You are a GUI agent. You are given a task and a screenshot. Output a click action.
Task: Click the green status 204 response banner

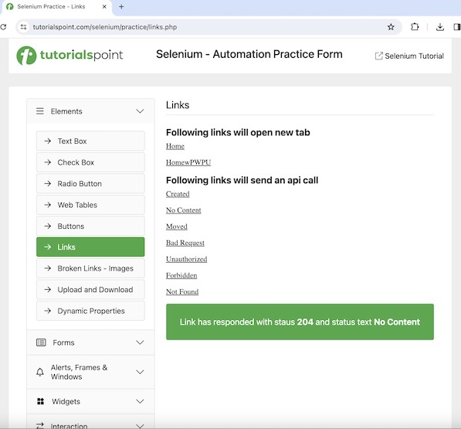pos(300,322)
